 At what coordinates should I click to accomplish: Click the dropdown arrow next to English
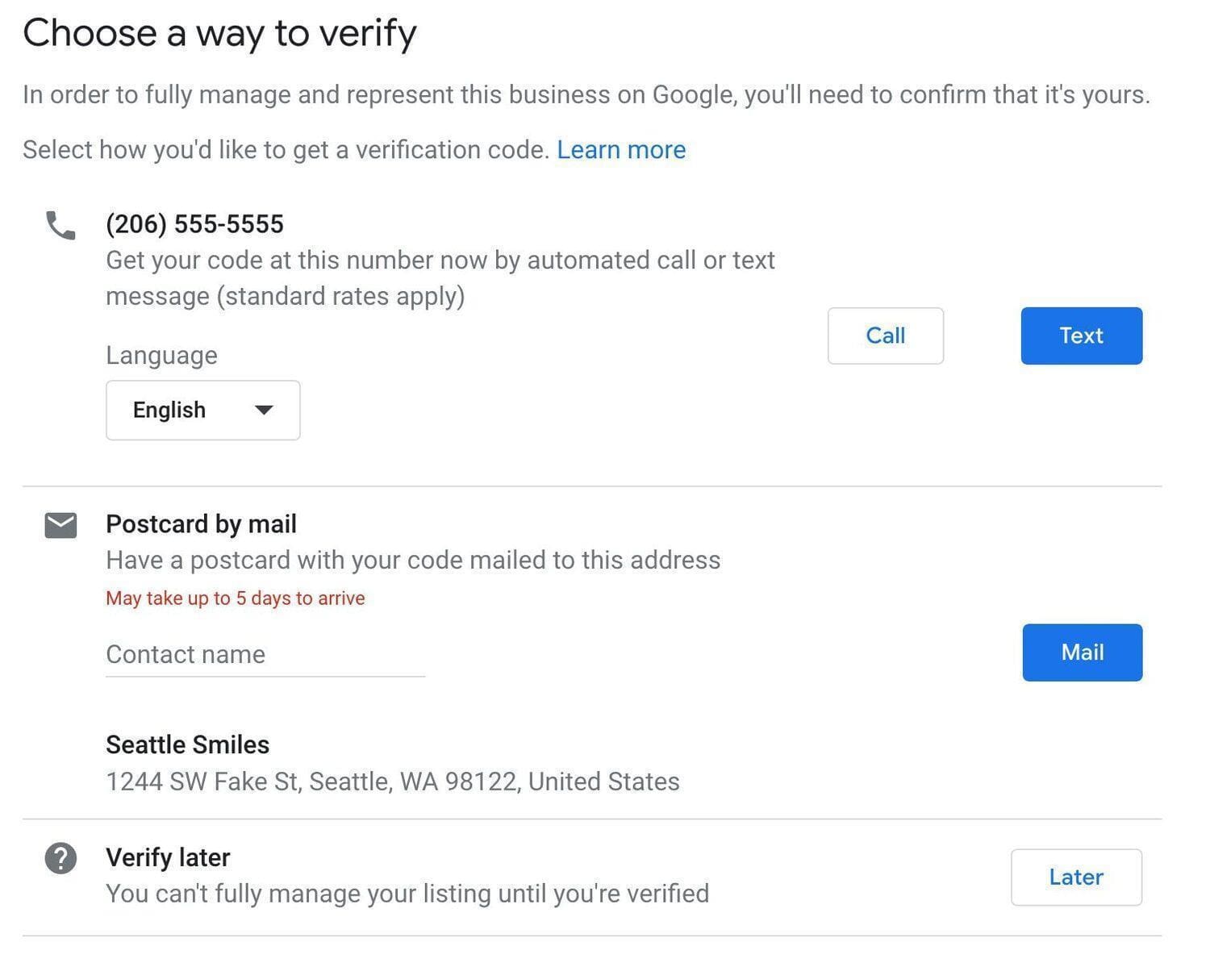click(264, 411)
